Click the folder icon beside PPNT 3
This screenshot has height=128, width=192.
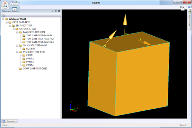24,62
